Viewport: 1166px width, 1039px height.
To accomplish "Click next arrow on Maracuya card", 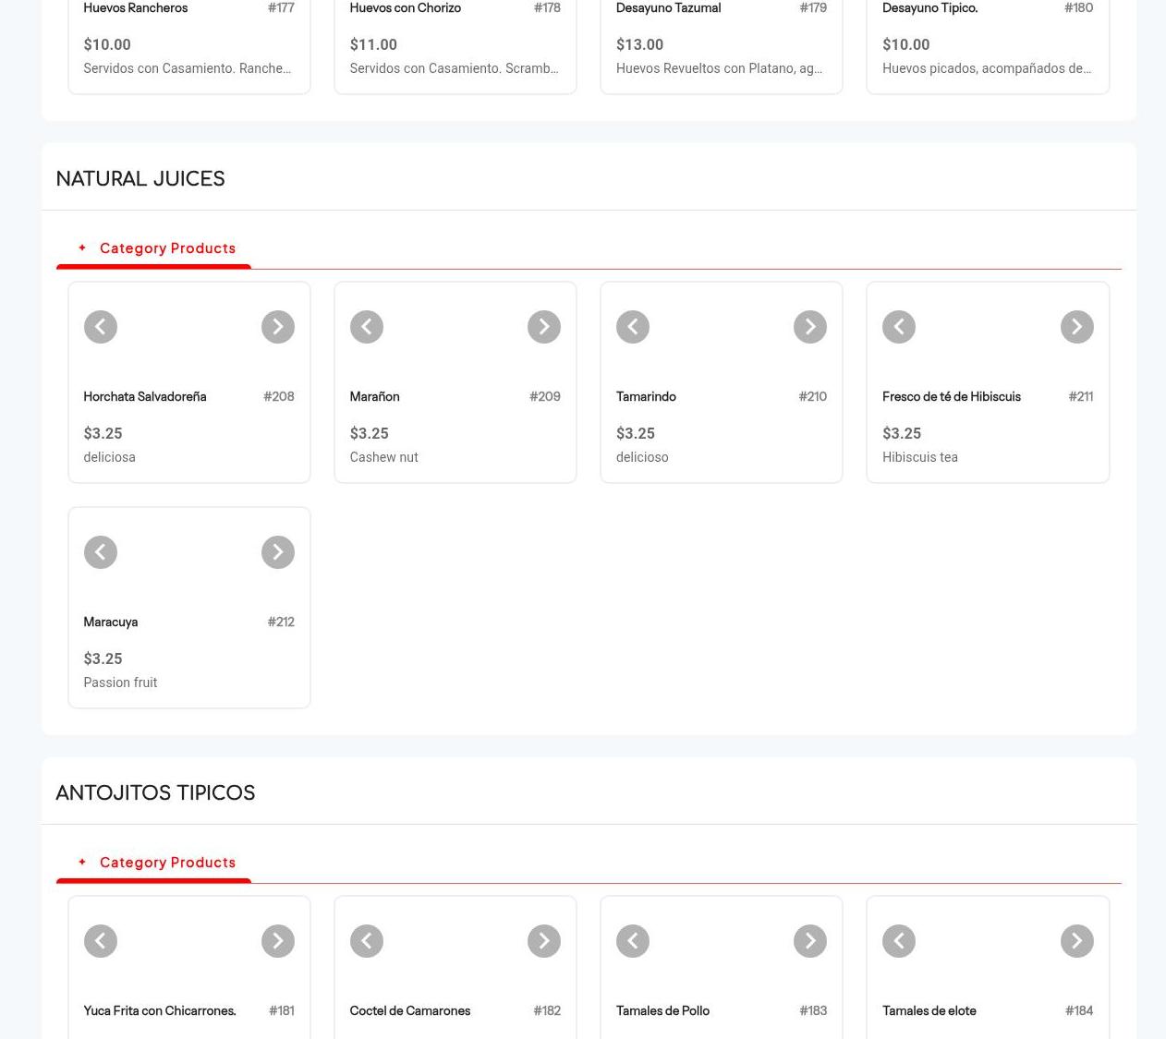I will coord(277,552).
